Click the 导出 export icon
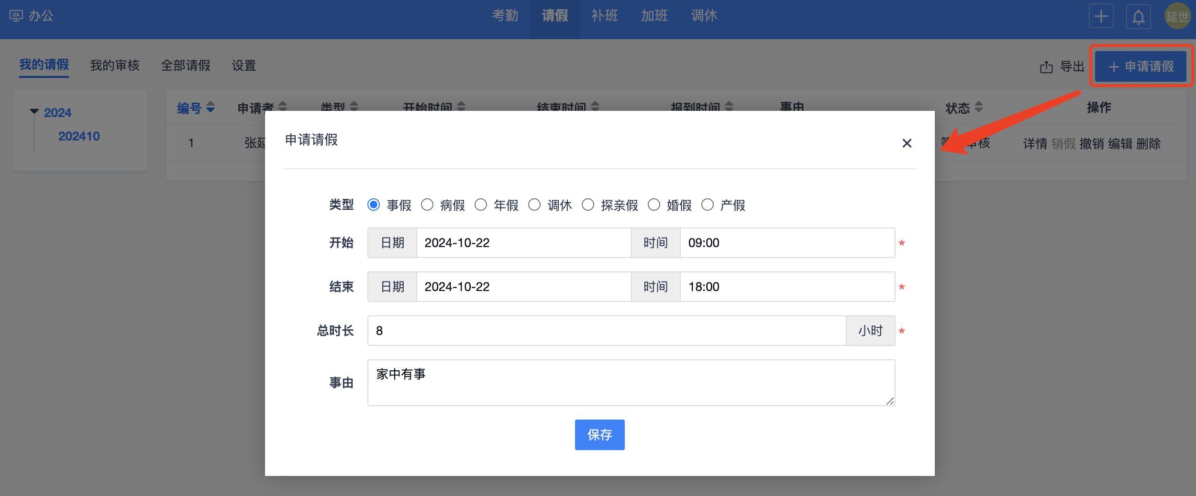Viewport: 1196px width, 496px height. (1046, 67)
